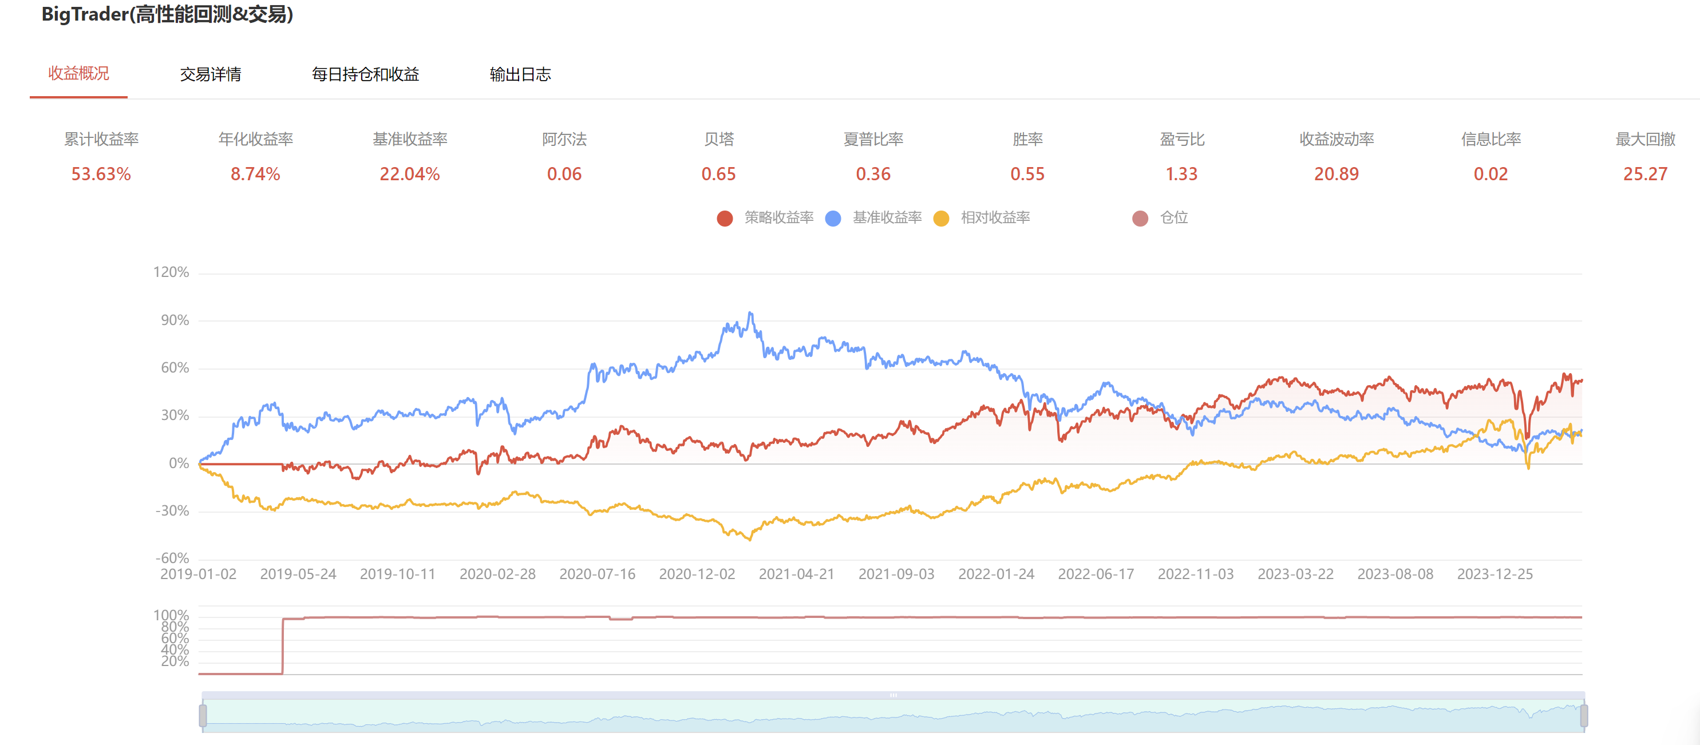Click the 2021-04-21 date axis label
The height and width of the screenshot is (745, 1700).
(797, 574)
